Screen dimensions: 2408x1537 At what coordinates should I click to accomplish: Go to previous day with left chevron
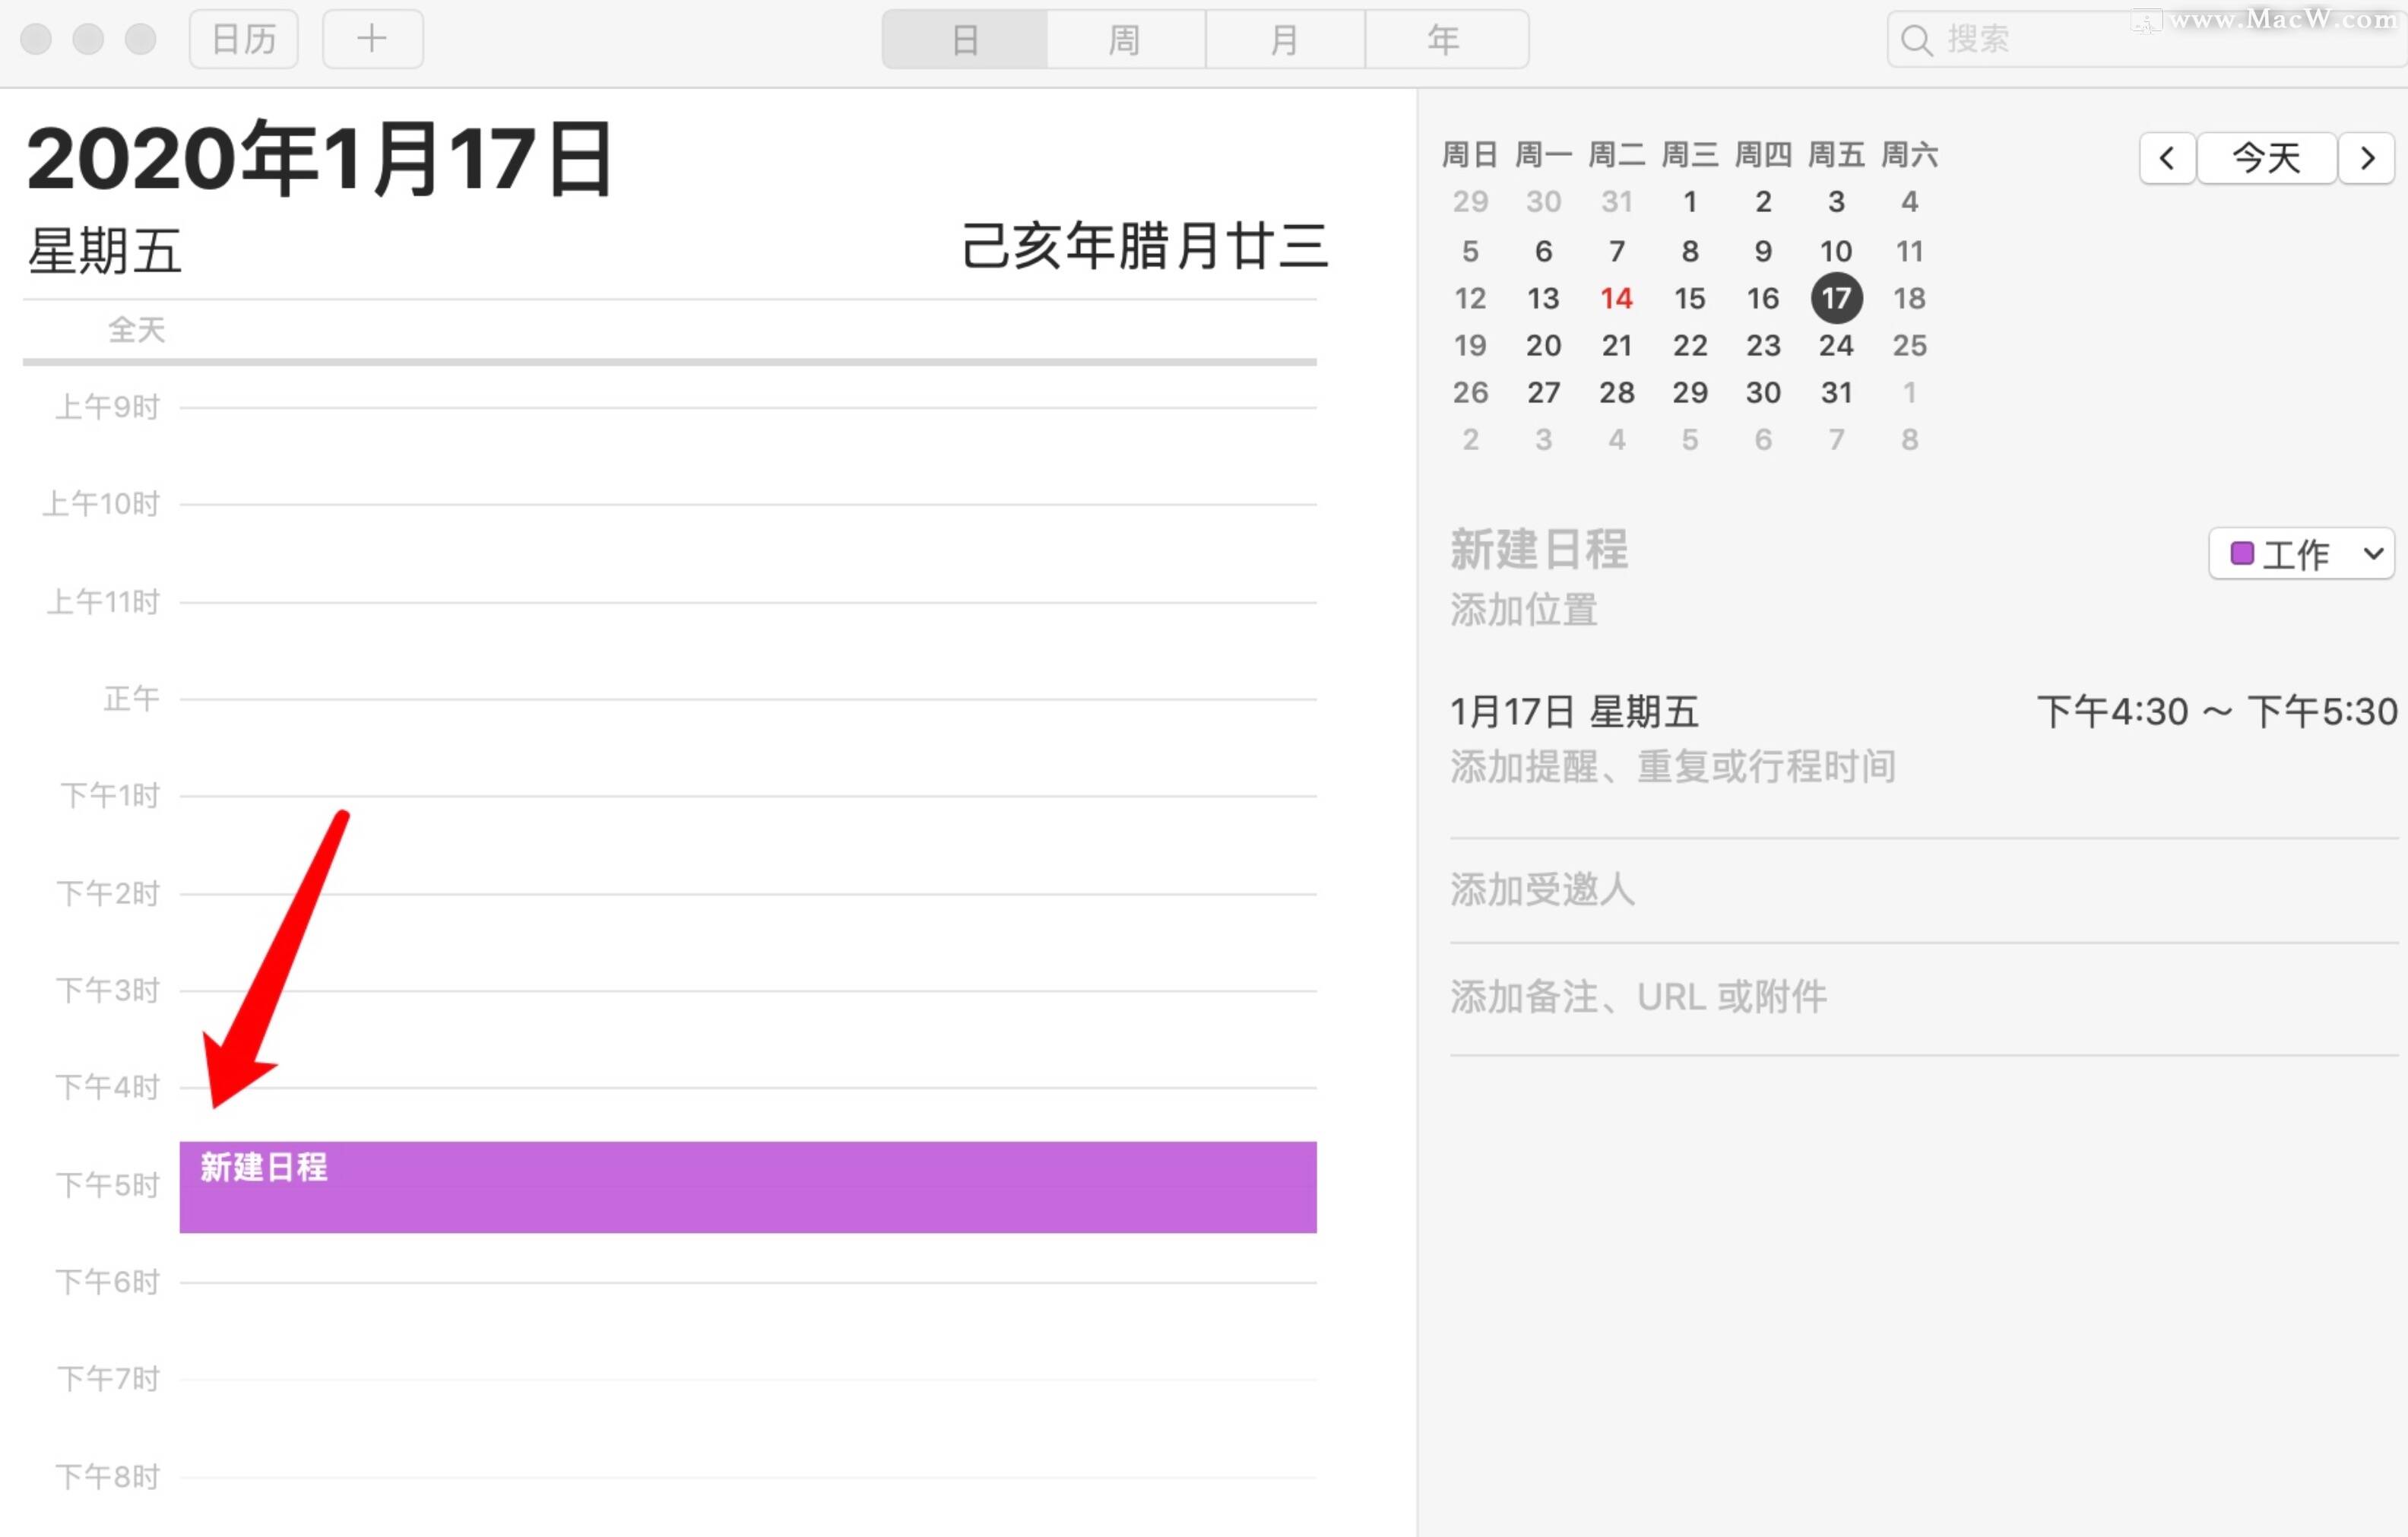2167,158
